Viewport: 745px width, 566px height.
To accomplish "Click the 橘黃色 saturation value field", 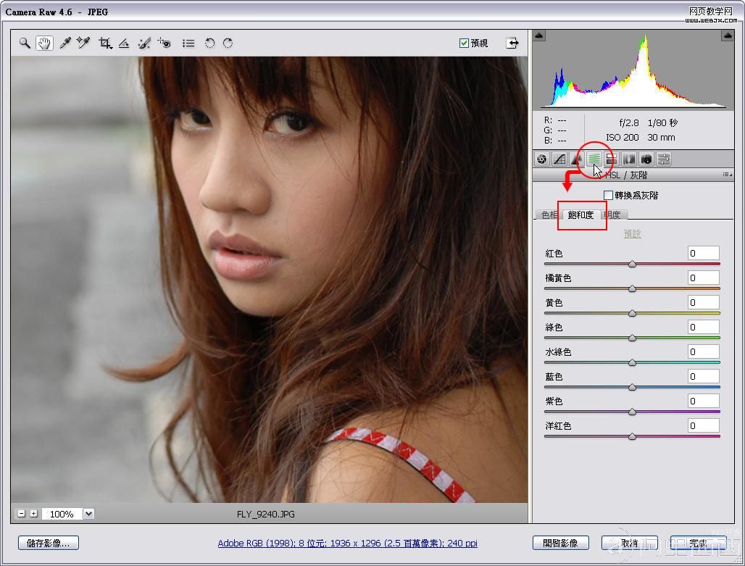I will (703, 278).
